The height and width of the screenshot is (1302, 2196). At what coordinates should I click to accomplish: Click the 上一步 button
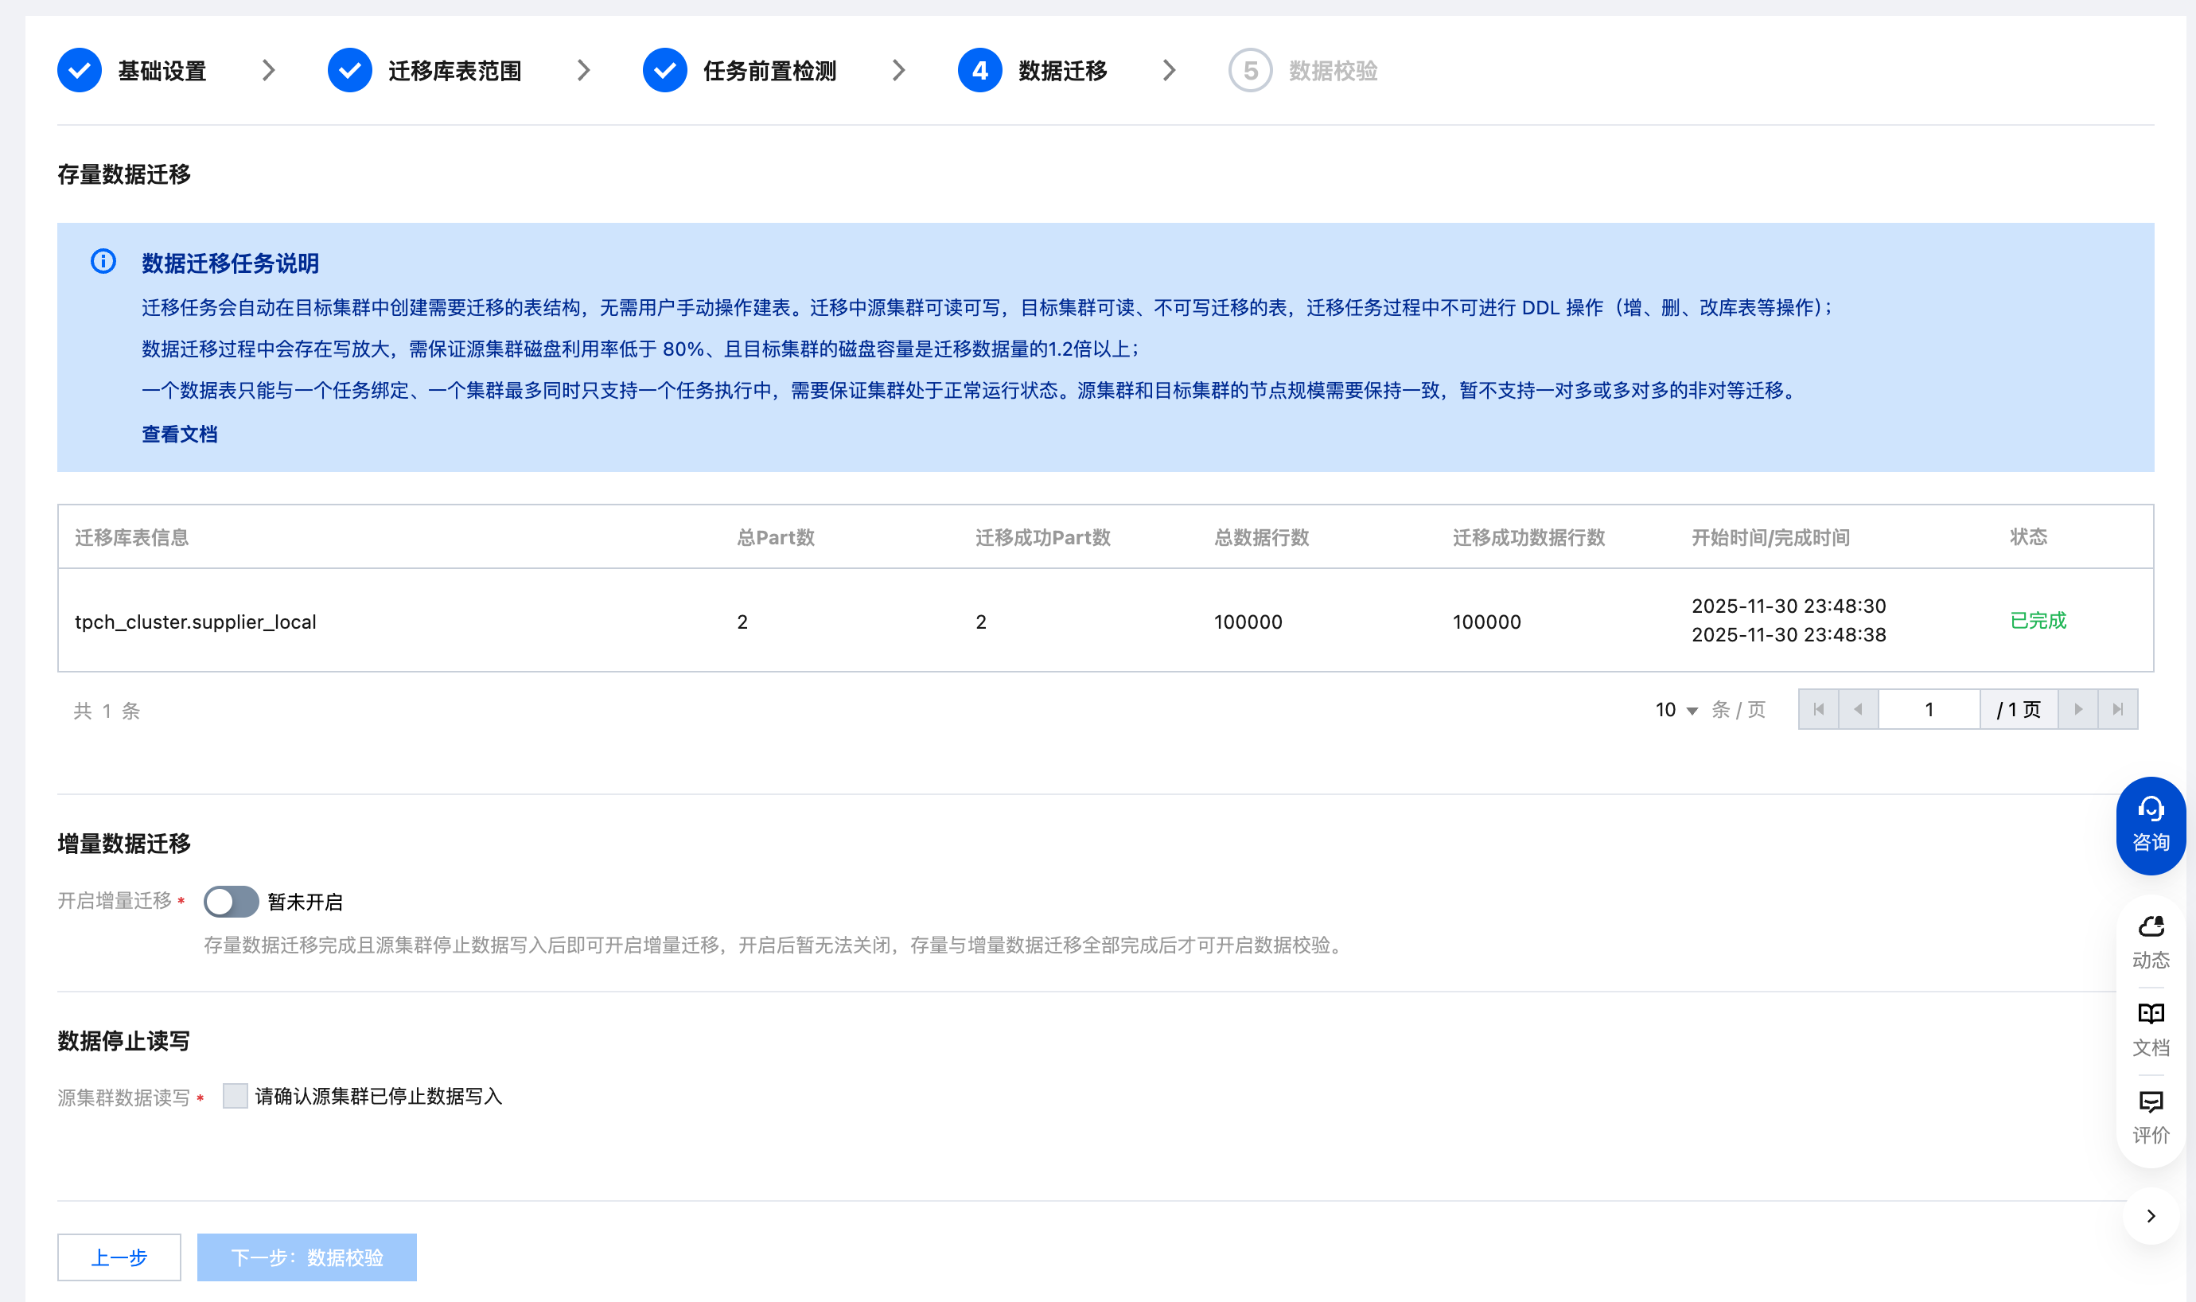(x=119, y=1257)
